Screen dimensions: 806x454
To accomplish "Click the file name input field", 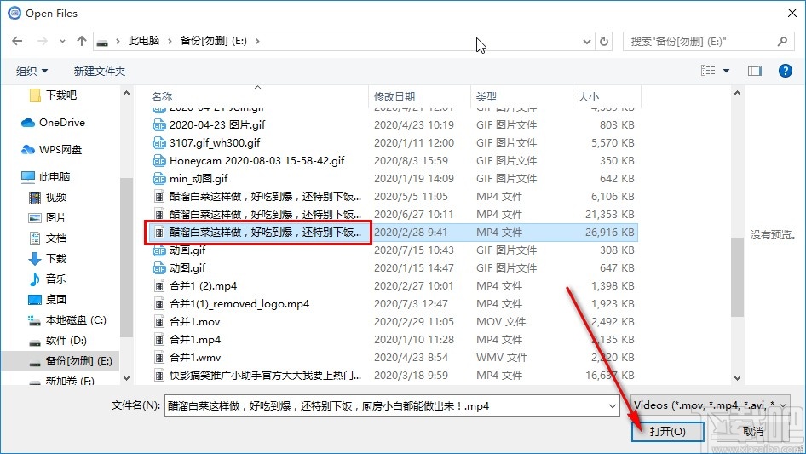I will pos(385,406).
